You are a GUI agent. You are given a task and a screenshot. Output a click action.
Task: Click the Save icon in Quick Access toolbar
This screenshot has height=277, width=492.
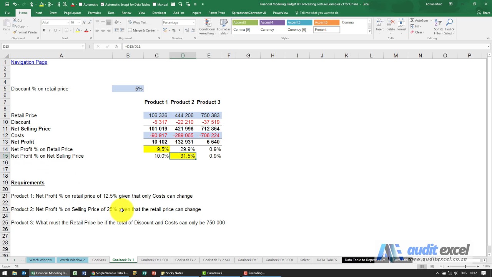click(7, 4)
